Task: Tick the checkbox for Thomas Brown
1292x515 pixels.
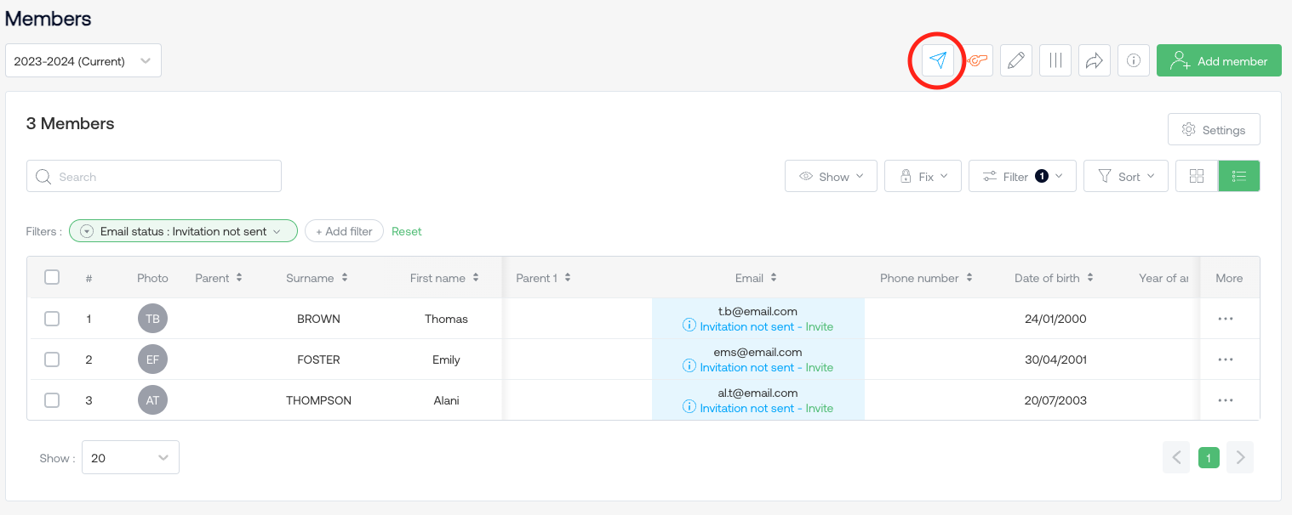Action: (52, 319)
